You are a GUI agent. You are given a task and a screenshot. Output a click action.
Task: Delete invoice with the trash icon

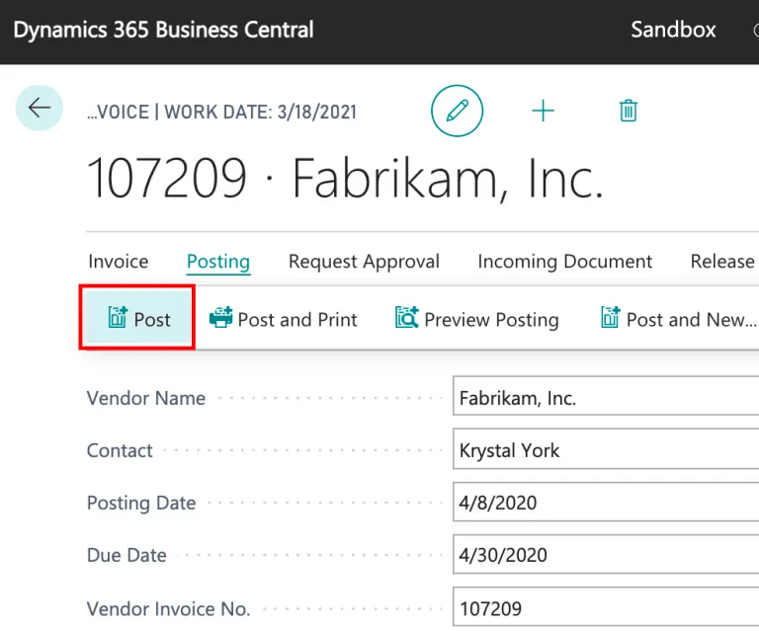point(629,111)
